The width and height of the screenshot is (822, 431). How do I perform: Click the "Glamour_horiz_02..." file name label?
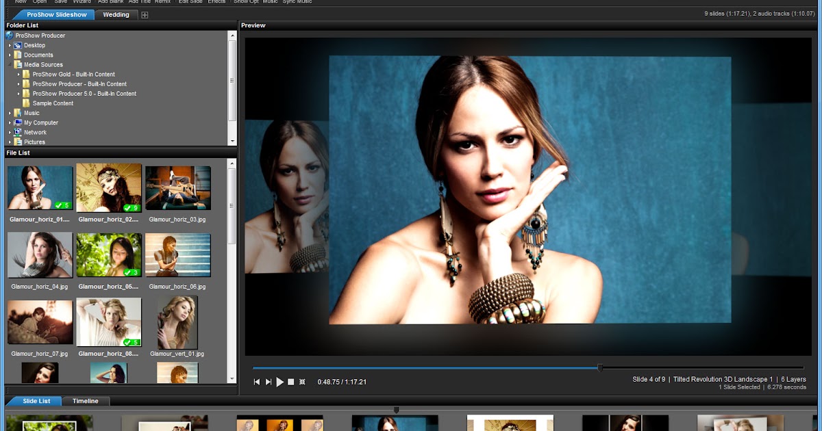pos(109,220)
